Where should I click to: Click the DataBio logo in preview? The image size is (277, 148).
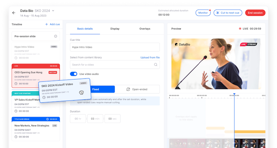pos(182,45)
